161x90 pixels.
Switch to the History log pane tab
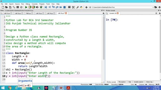pos(149,82)
